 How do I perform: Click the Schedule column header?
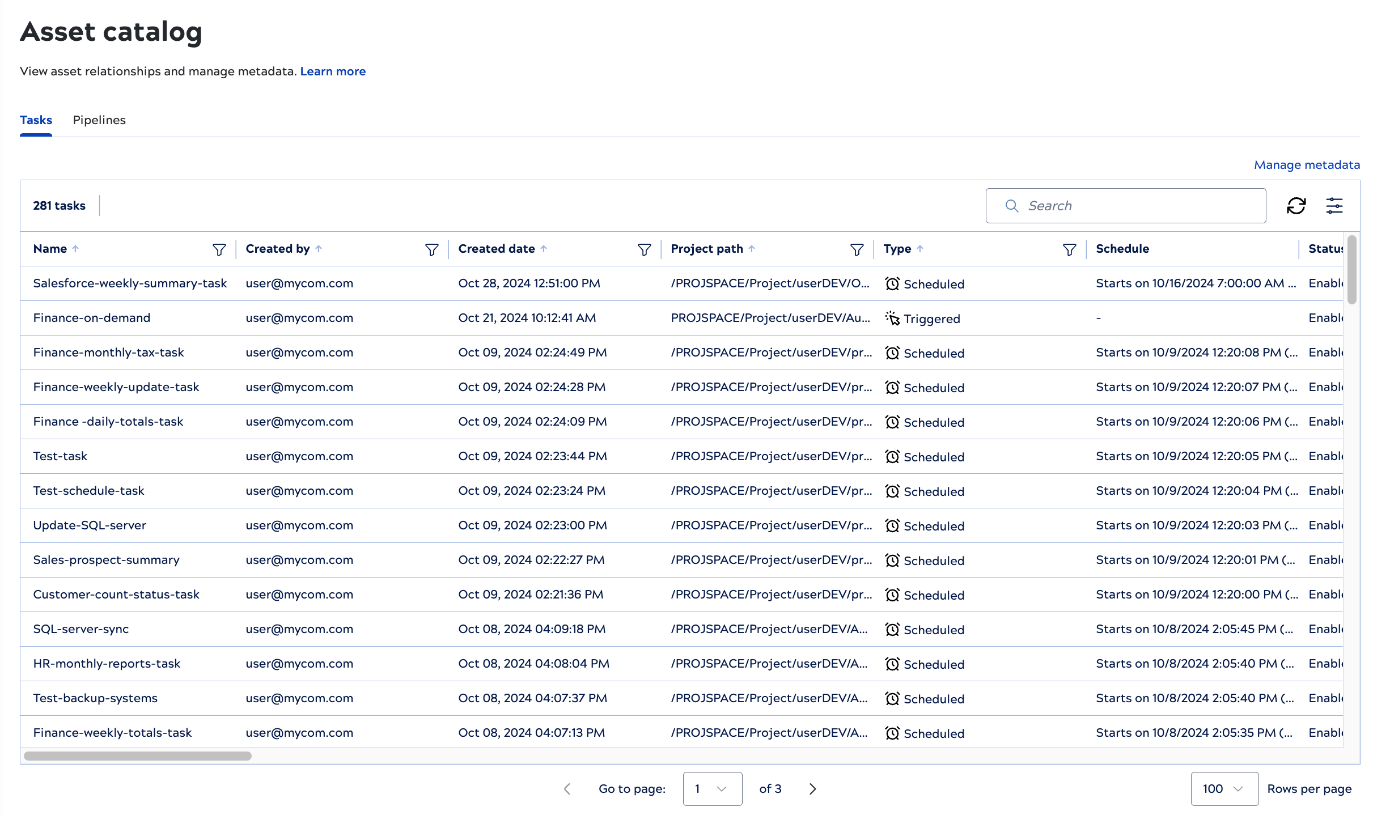click(1122, 249)
